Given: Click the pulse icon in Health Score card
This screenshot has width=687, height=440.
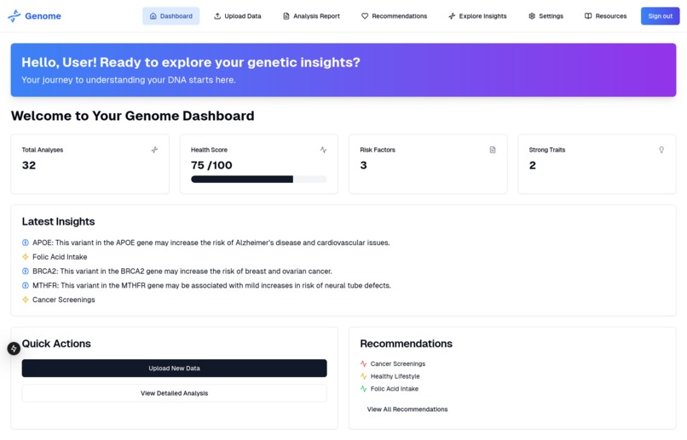Looking at the screenshot, I should [x=323, y=150].
